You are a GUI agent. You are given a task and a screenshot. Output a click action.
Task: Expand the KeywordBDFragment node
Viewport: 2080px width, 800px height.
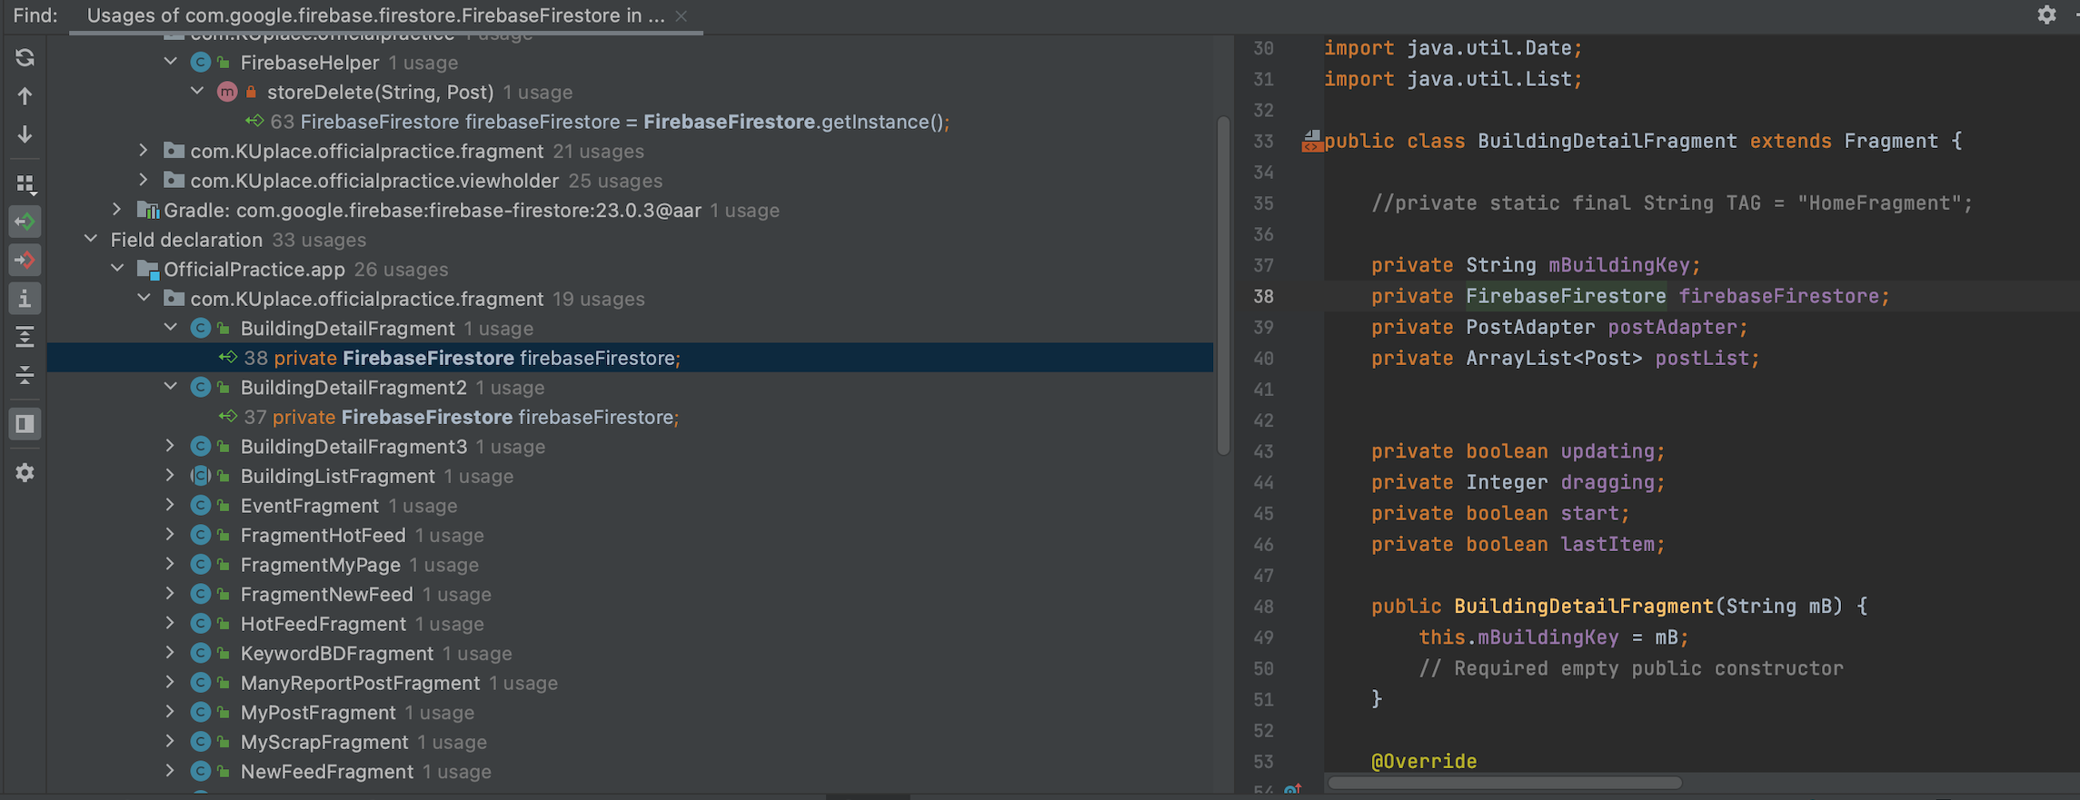(x=171, y=653)
